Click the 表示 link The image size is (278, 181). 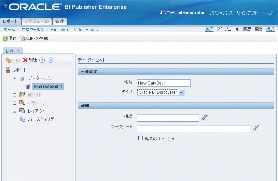(x=209, y=29)
